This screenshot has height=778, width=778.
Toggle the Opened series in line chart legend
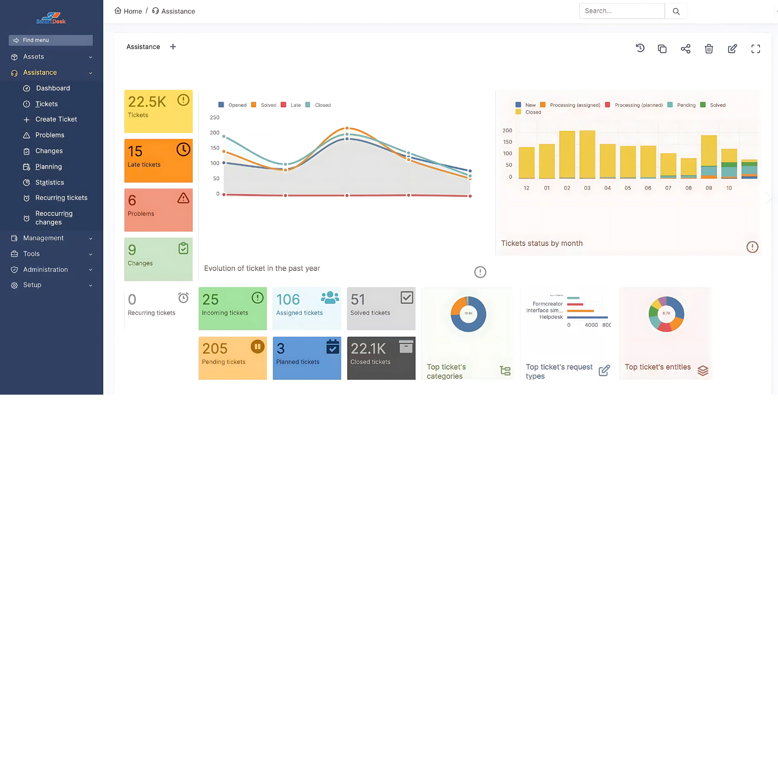[x=233, y=105]
